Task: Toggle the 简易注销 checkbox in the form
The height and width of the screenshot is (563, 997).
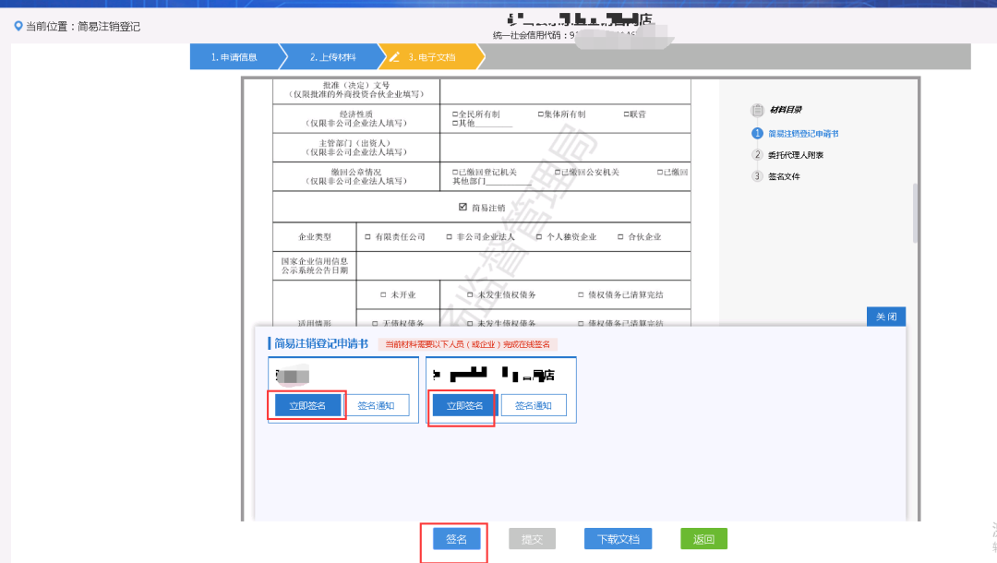Action: (462, 208)
